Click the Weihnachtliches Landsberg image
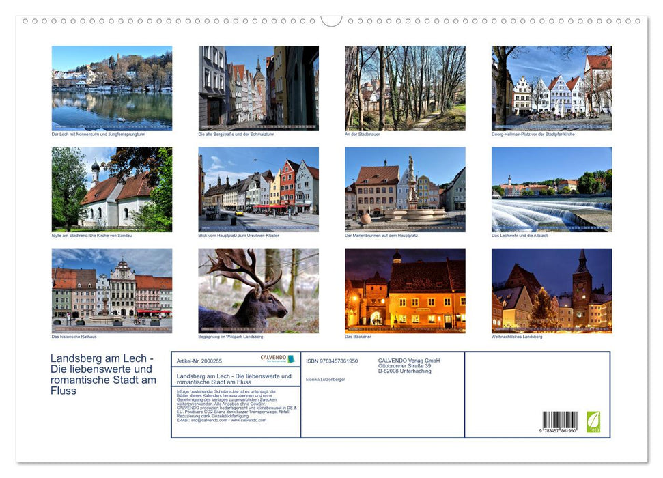663x478 pixels. [552, 290]
